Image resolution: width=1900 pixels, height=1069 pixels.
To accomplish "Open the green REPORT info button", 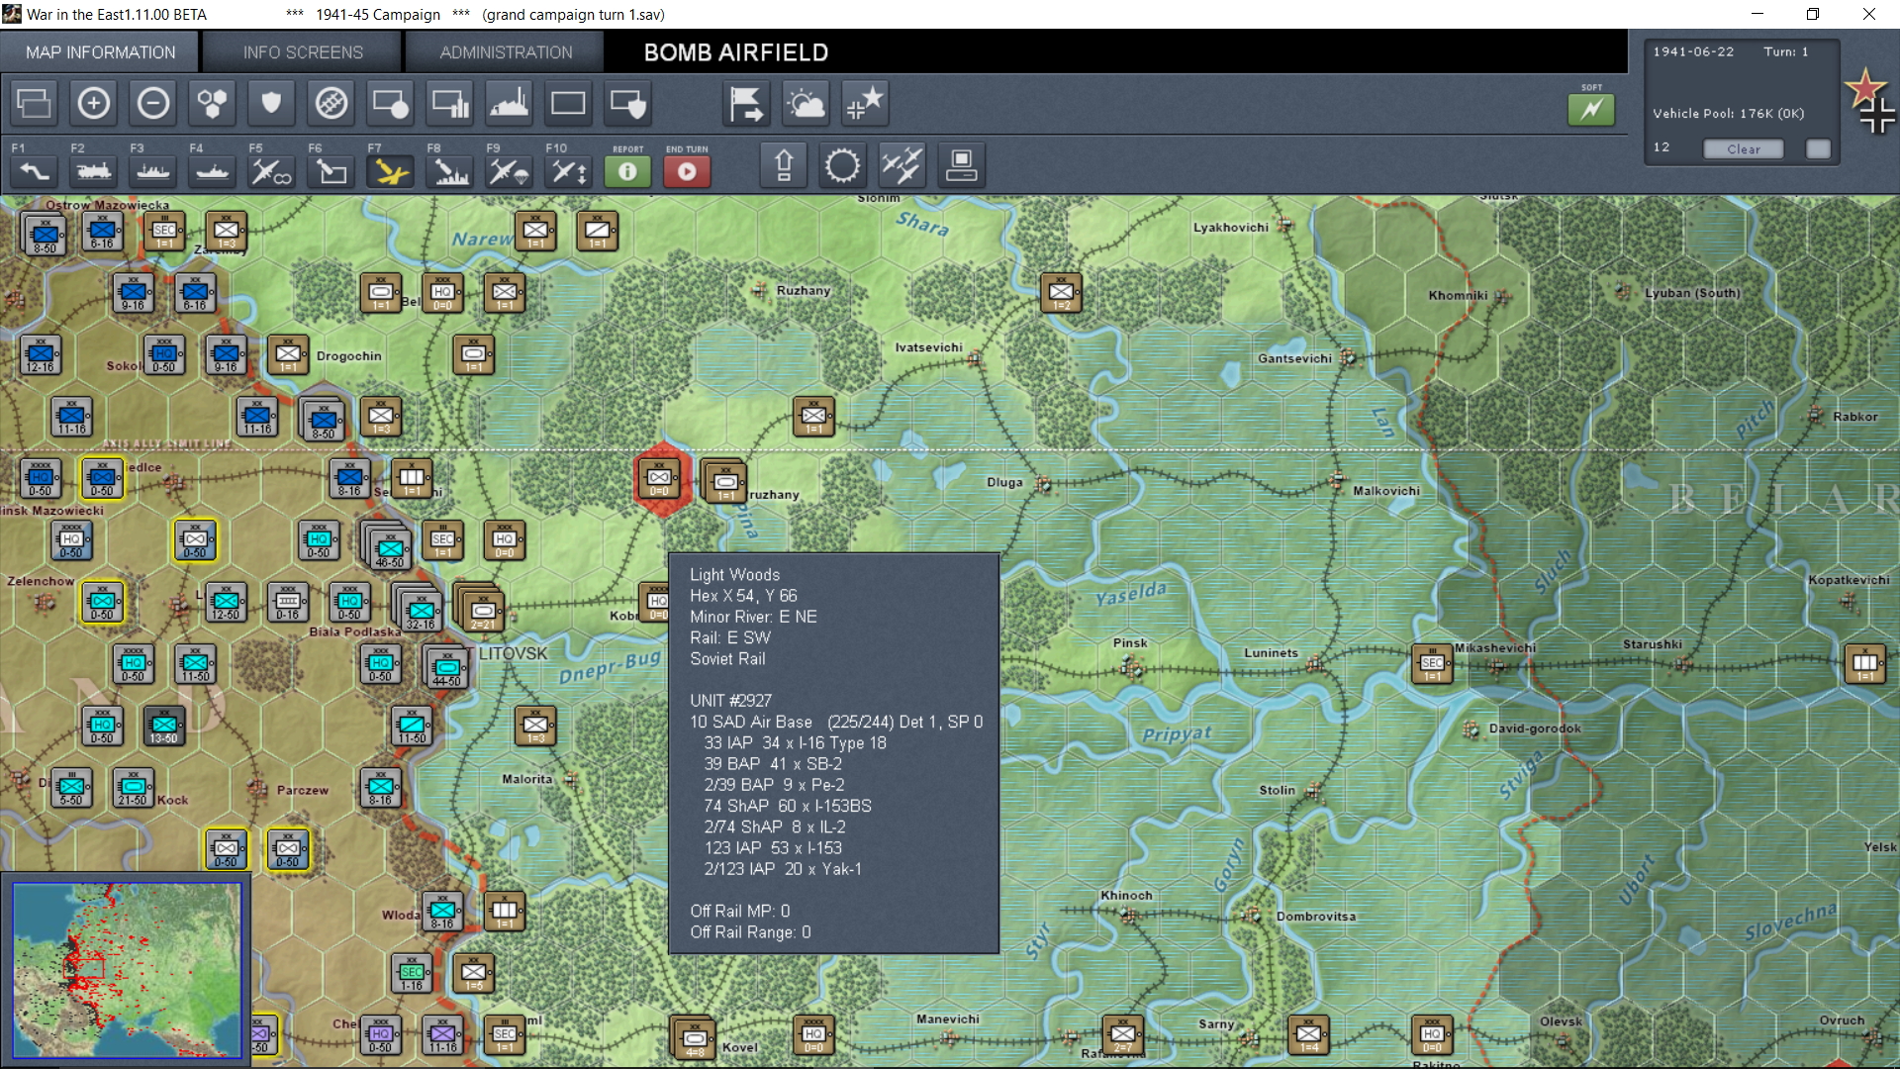I will tap(628, 171).
